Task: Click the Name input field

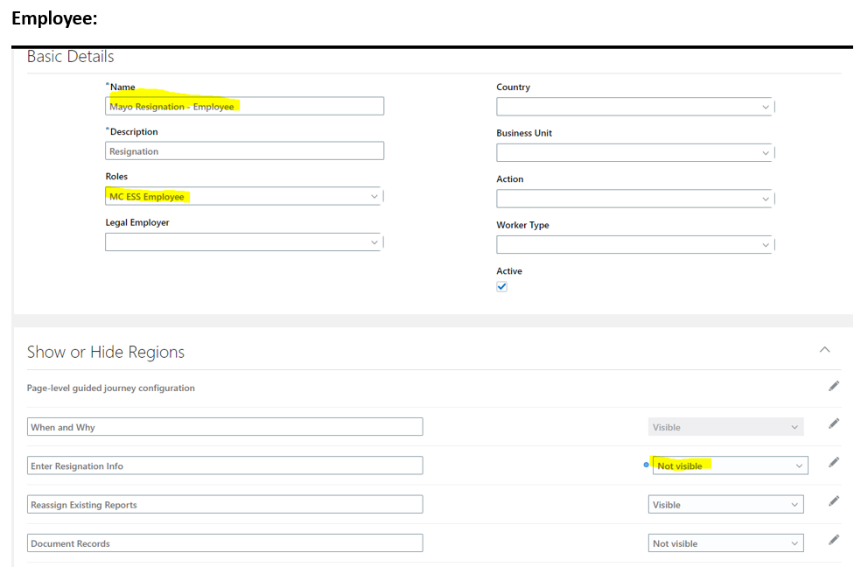Action: (244, 107)
